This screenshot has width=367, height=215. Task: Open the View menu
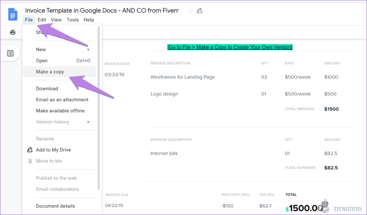[x=56, y=20]
